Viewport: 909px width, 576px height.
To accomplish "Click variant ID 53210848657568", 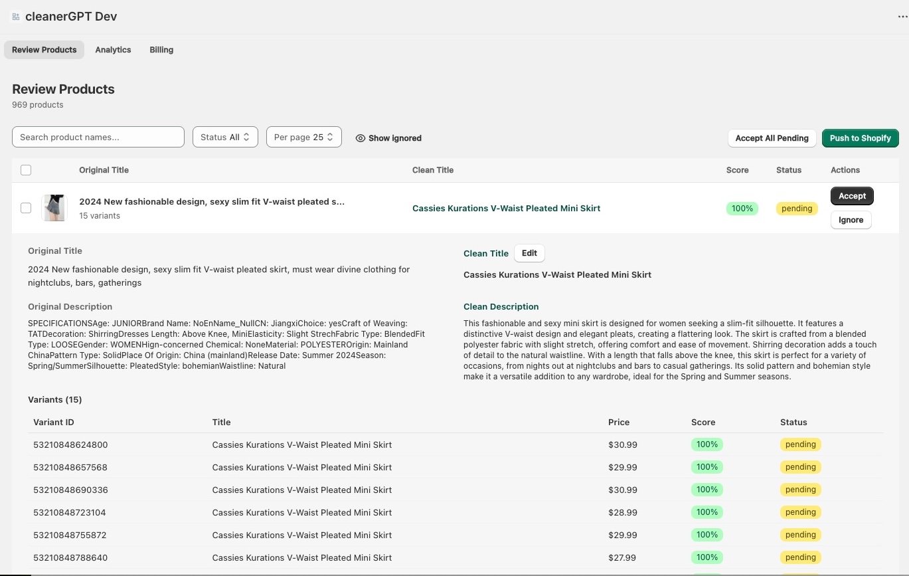I will pyautogui.click(x=70, y=468).
